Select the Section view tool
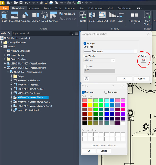This screenshot has height=165, width=156. (36, 17)
